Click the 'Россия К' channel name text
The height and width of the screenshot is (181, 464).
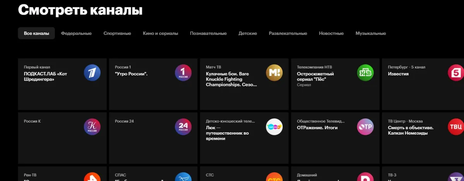click(x=32, y=121)
